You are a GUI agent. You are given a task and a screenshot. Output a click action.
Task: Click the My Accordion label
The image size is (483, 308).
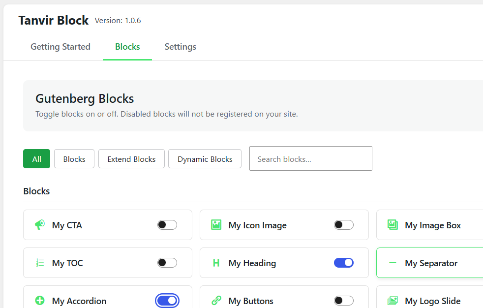coord(79,301)
